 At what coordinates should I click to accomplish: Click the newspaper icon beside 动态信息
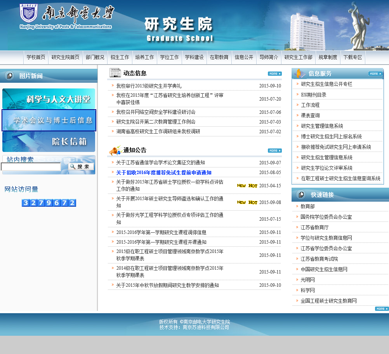[115, 73]
